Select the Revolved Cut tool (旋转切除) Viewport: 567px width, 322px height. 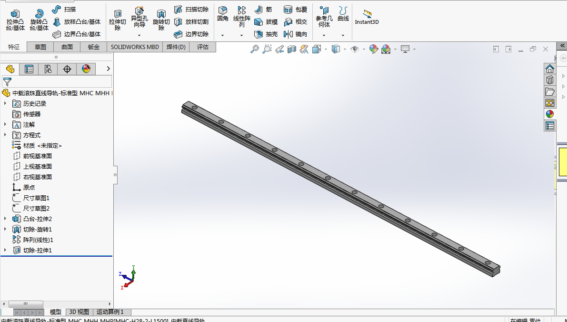coord(161,20)
